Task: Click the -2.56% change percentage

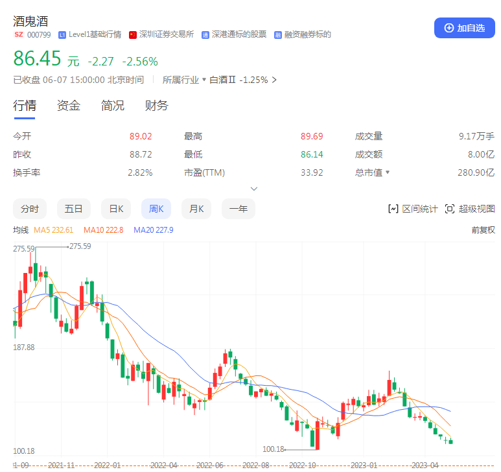Action: (140, 62)
